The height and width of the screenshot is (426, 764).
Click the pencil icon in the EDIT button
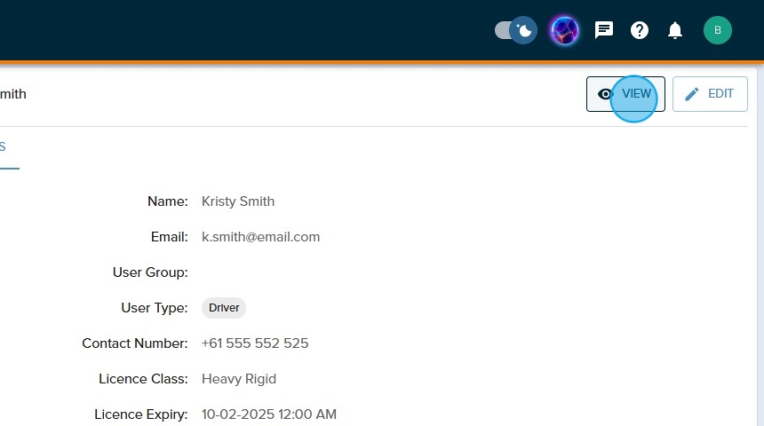click(692, 94)
